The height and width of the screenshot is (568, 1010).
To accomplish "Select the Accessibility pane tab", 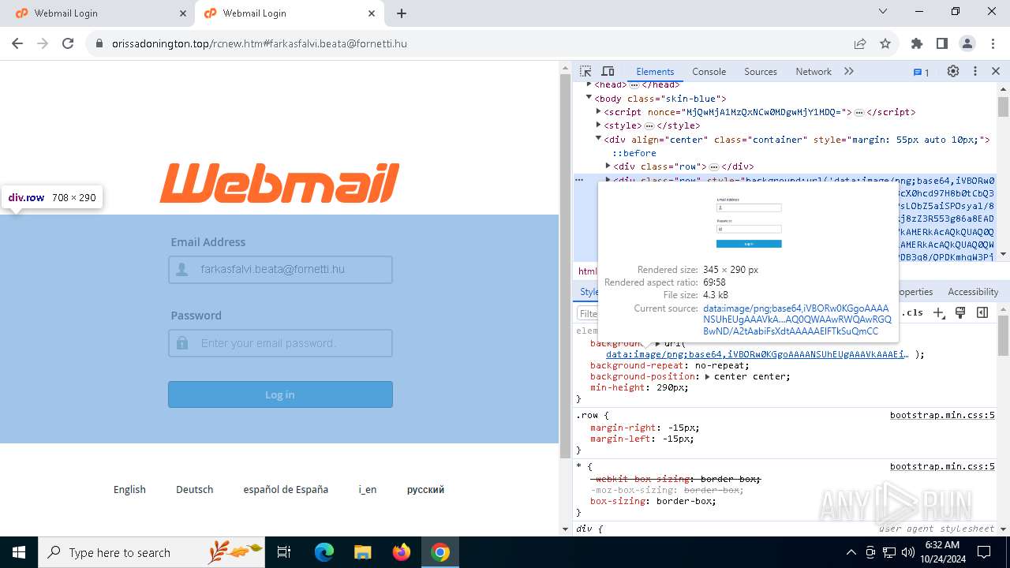I will [973, 292].
